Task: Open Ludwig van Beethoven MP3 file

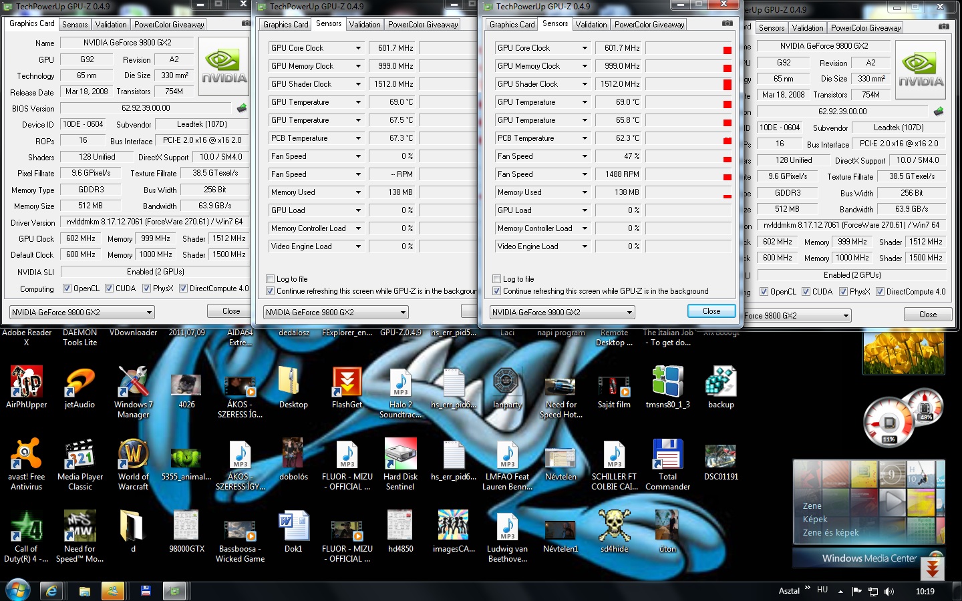Action: (x=507, y=537)
